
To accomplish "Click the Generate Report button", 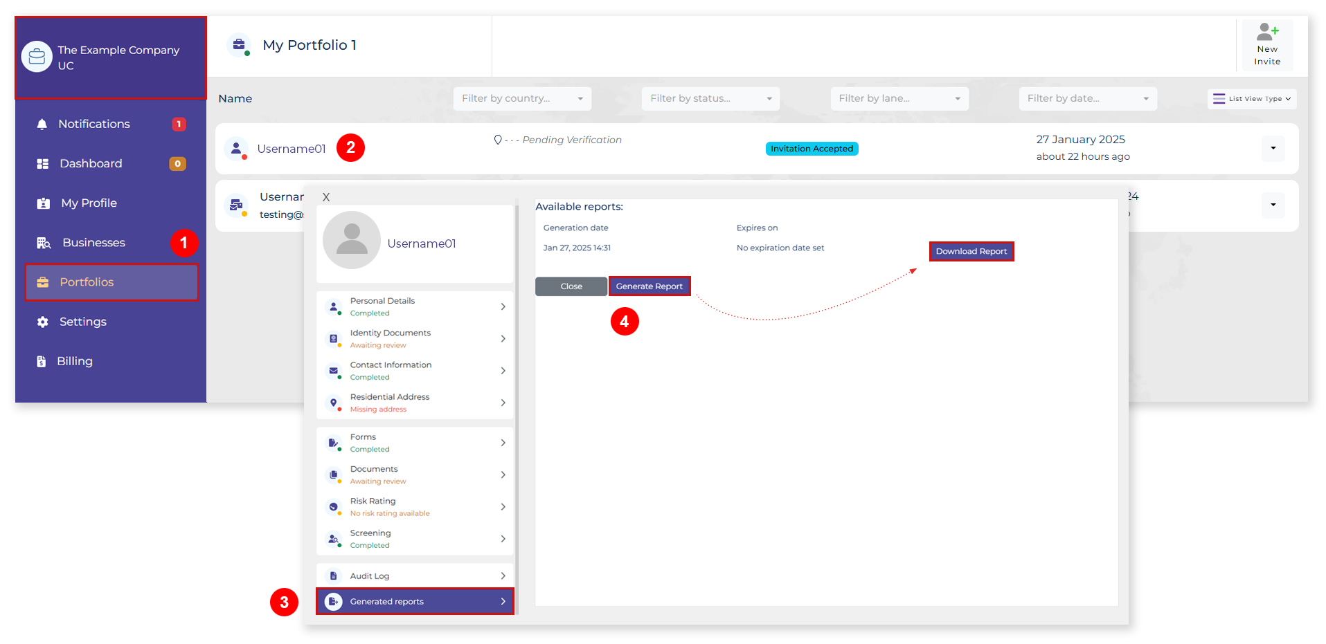I will pos(649,286).
